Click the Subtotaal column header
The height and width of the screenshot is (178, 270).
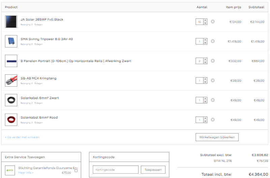click(x=256, y=7)
